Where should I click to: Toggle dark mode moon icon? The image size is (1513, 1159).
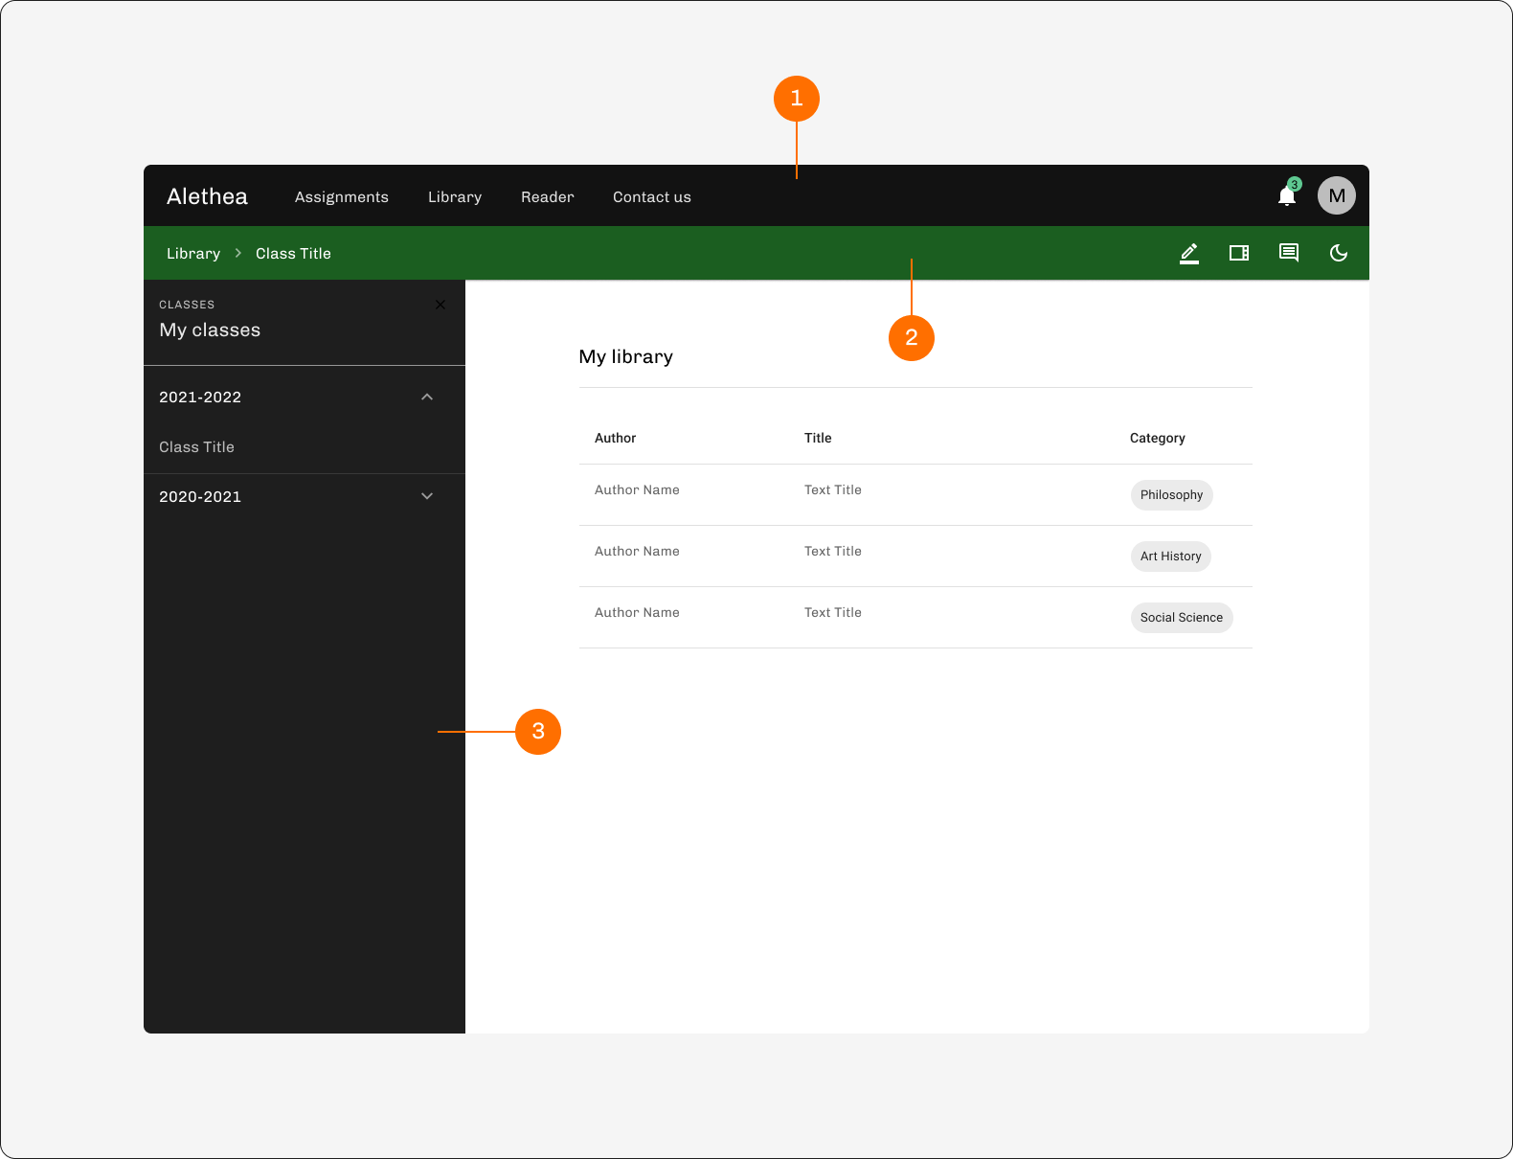[x=1339, y=253]
